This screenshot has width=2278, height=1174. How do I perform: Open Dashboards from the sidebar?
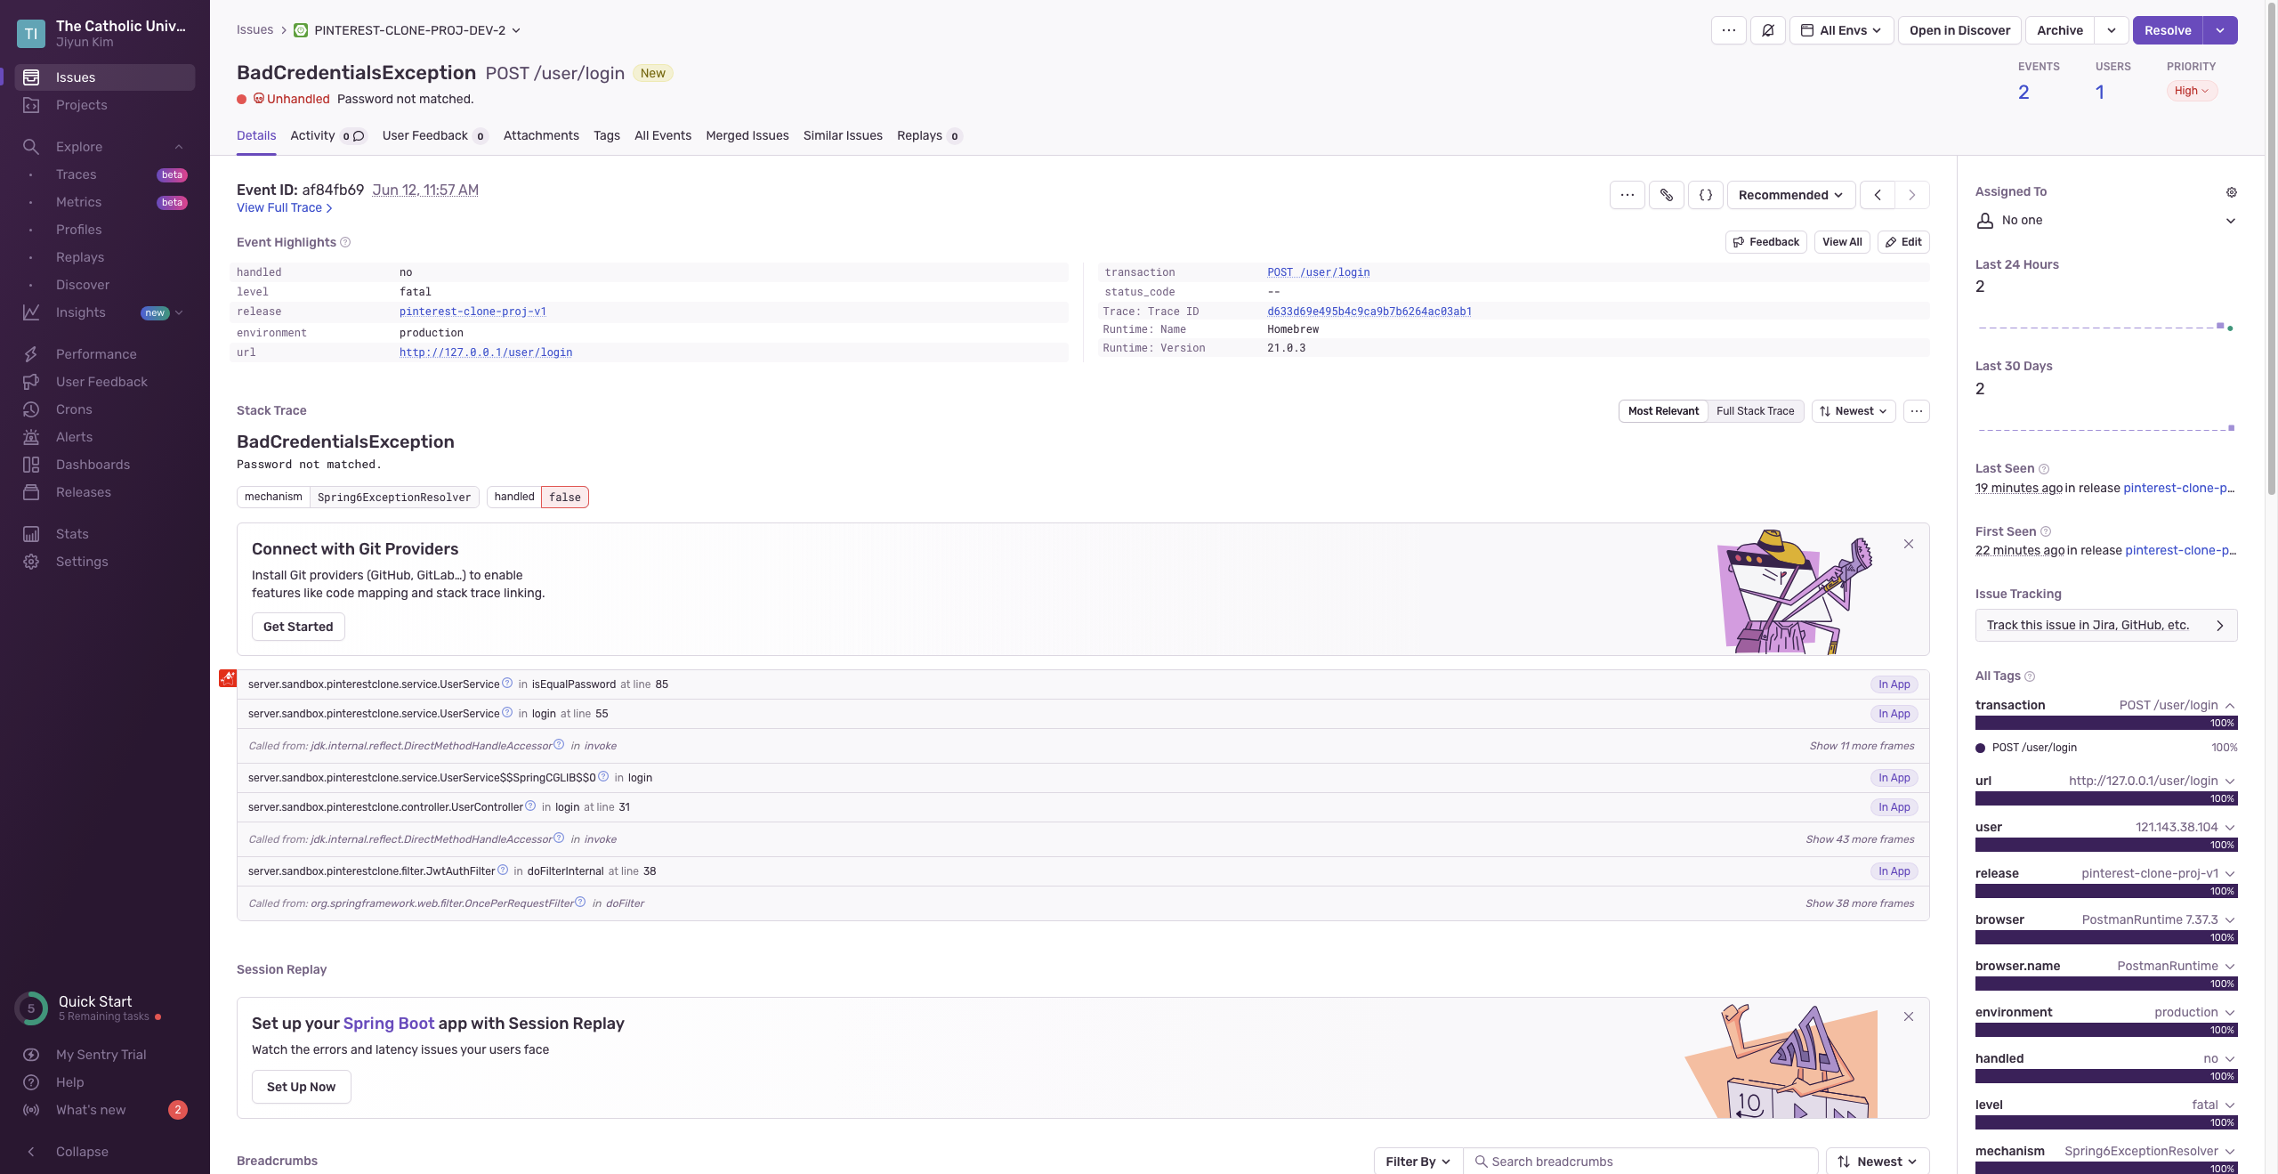[x=93, y=465]
